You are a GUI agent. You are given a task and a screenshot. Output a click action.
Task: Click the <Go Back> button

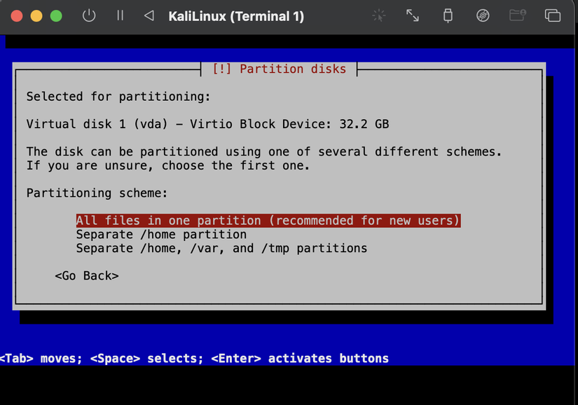tap(87, 275)
